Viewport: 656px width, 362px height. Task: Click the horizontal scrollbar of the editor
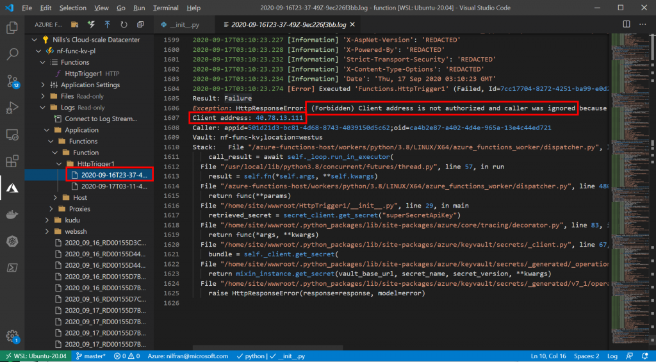268,348
